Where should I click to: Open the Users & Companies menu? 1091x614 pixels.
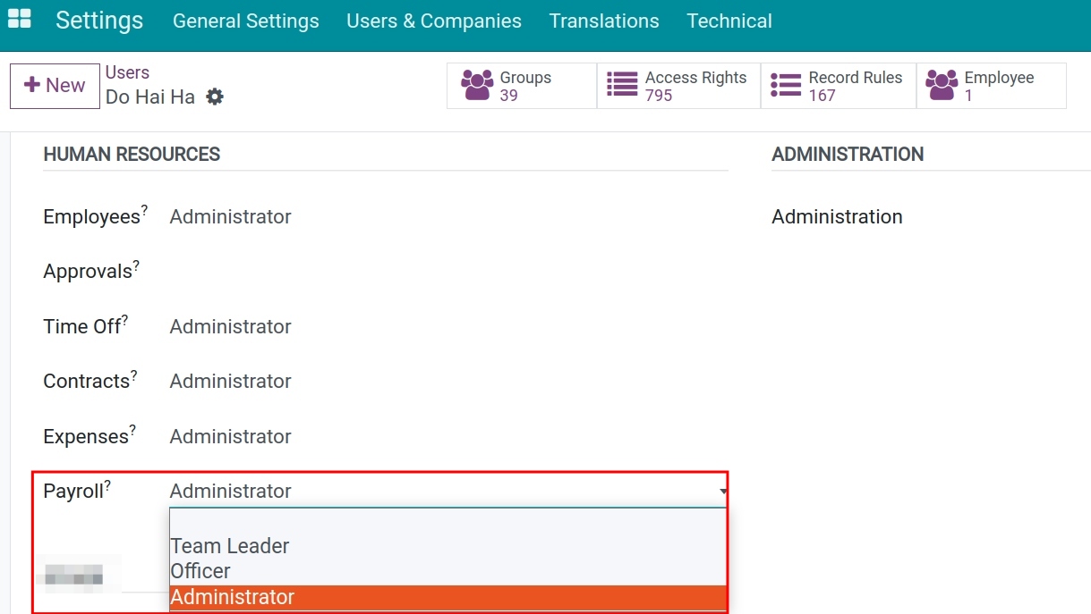click(434, 21)
